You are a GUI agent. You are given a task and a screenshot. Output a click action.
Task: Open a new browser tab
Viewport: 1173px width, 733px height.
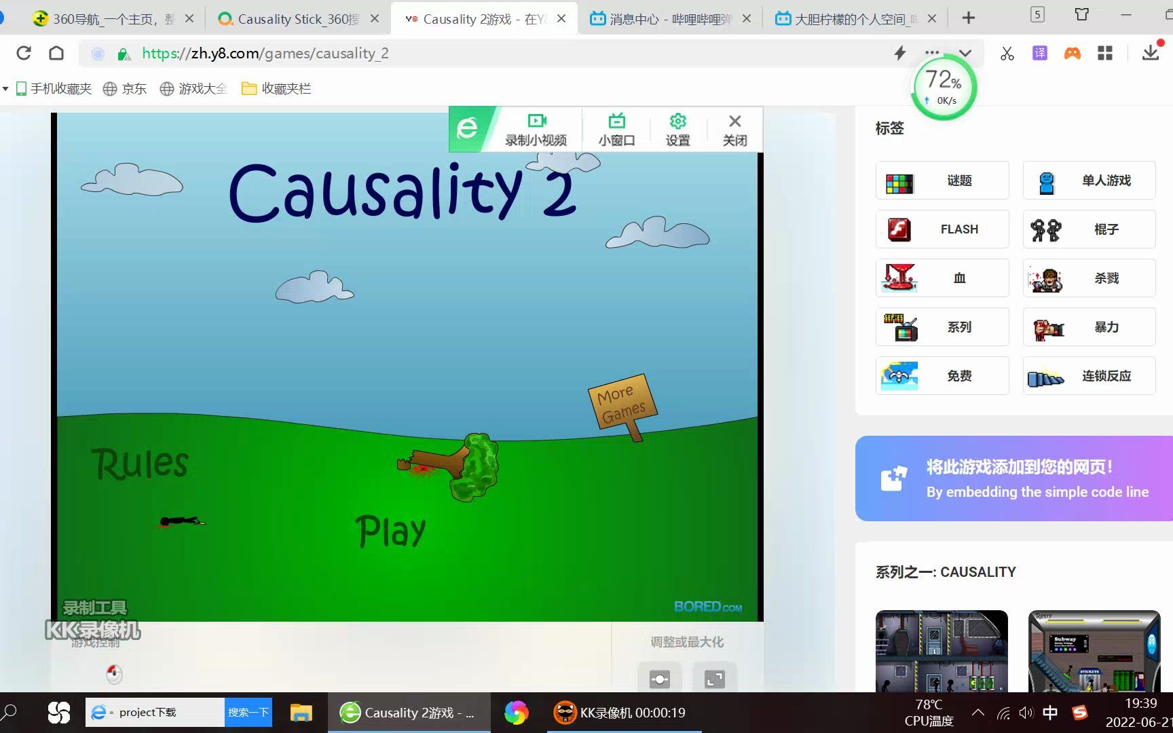(969, 18)
